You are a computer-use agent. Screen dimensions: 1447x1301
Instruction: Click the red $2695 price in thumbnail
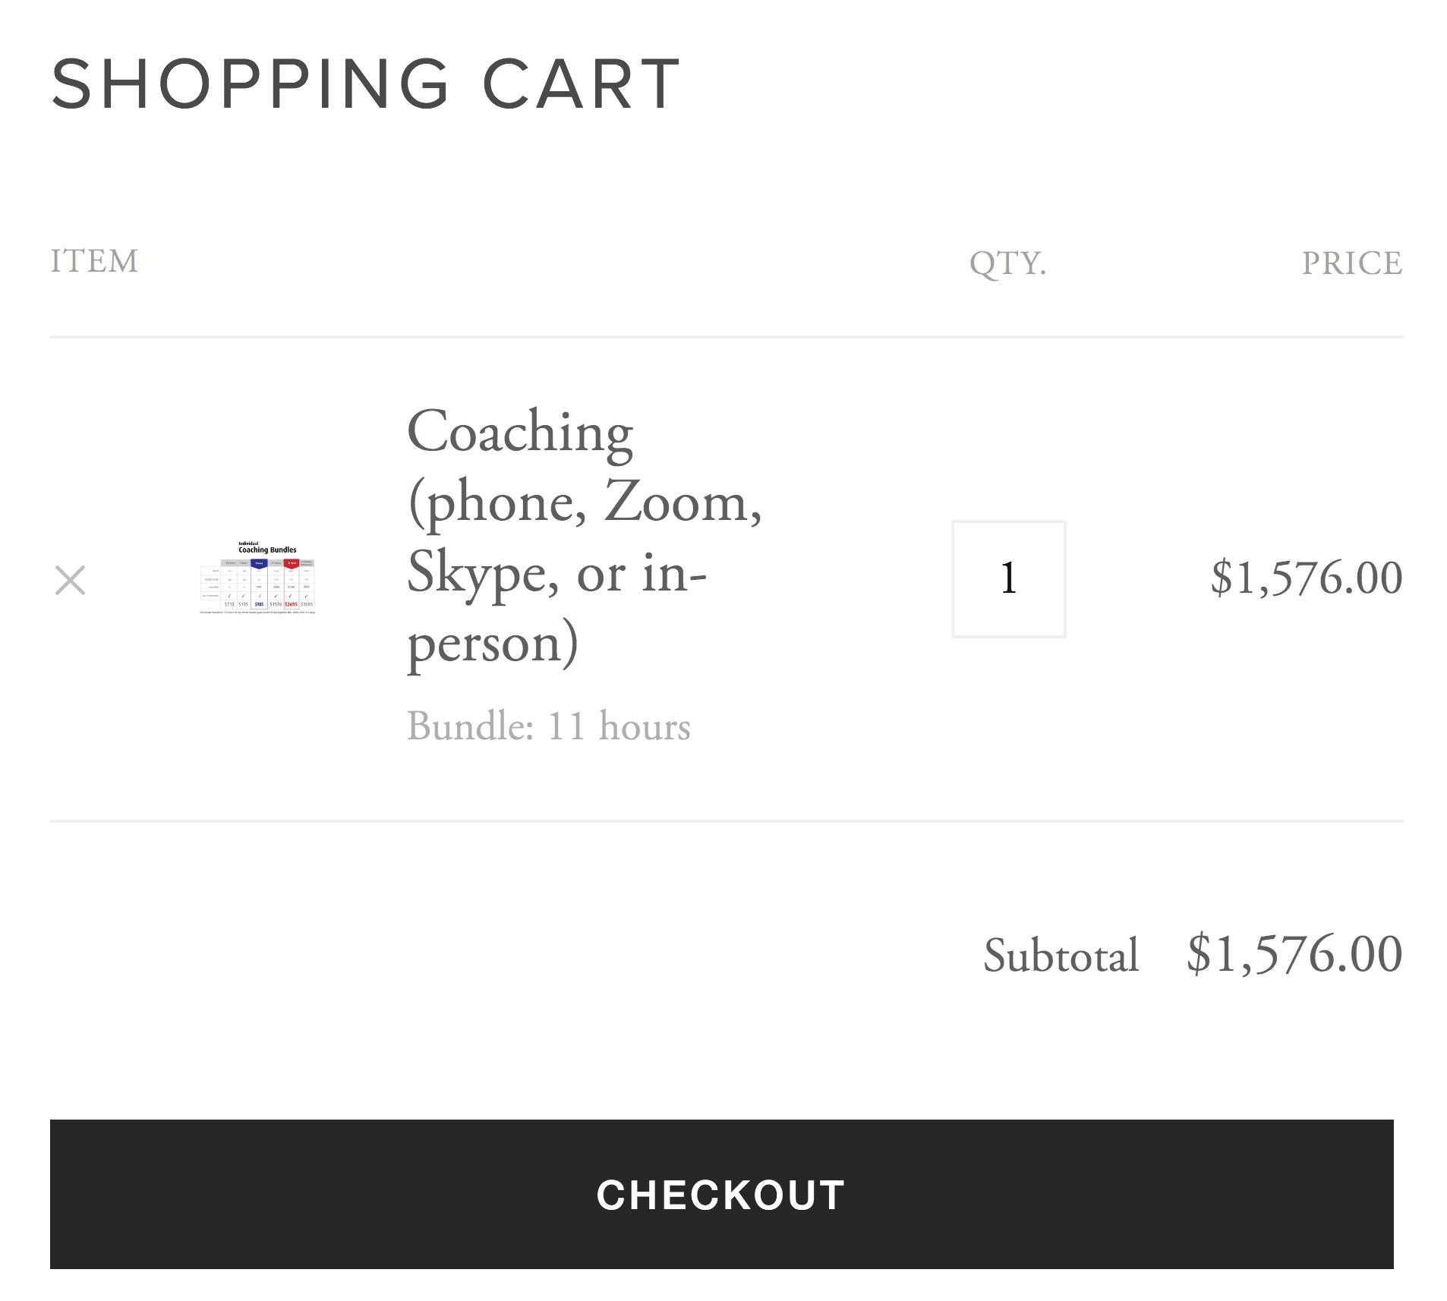point(291,604)
